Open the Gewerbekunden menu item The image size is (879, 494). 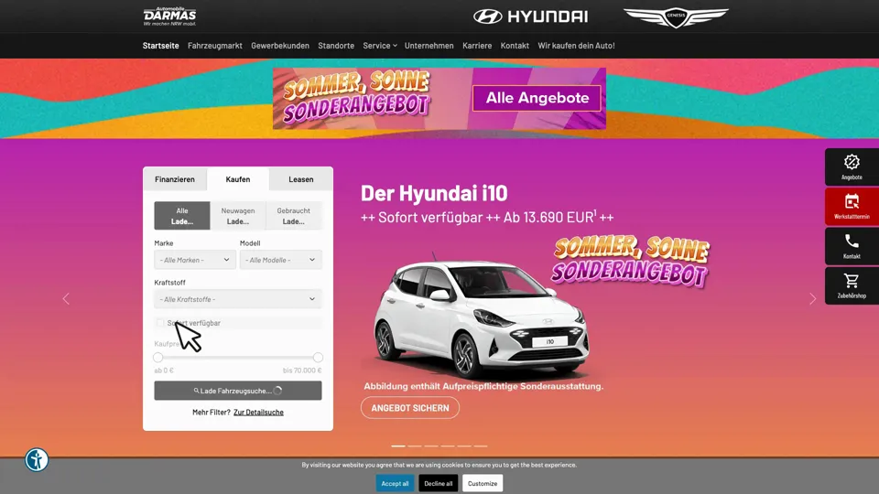point(280,46)
